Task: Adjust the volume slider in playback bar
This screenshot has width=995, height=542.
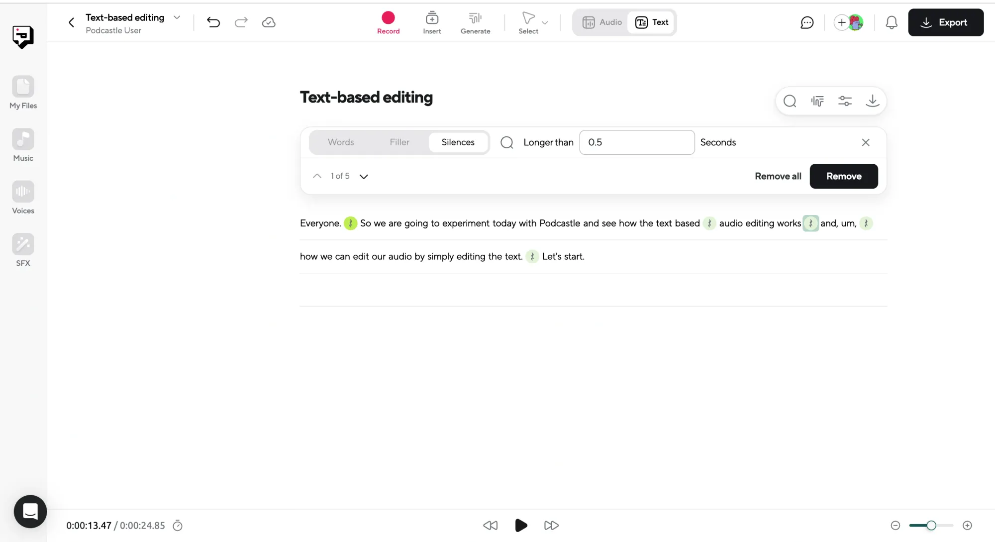Action: click(x=931, y=525)
